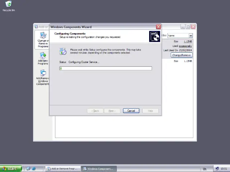Click 'Configuring Cluster Service...' status text
Viewport: 230px width, 172px height.
84,62
